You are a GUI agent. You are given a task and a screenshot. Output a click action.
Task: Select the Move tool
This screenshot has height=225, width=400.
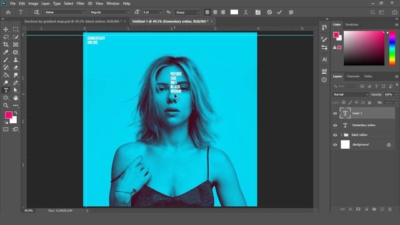6,29
